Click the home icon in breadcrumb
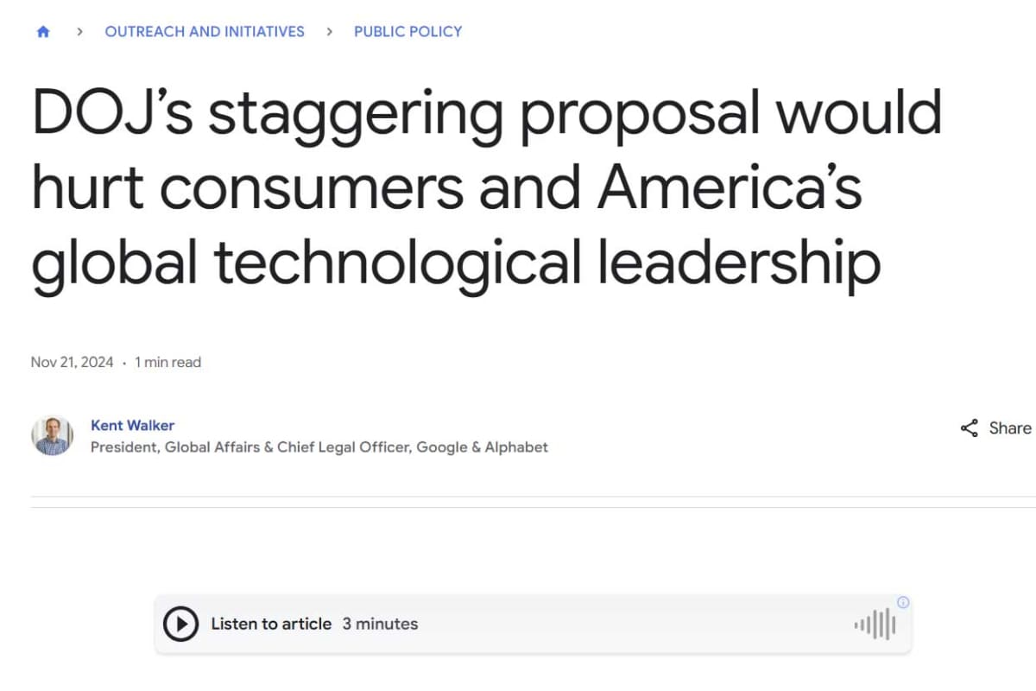 tap(43, 32)
